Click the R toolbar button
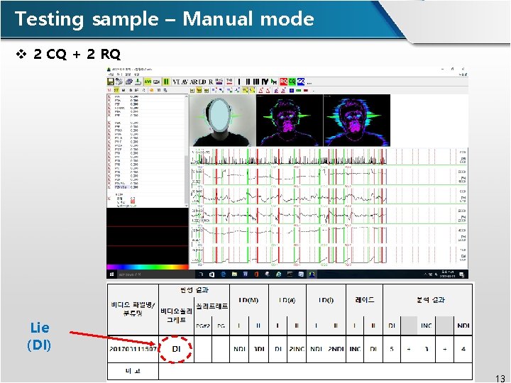This screenshot has width=511, height=383. [x=211, y=82]
